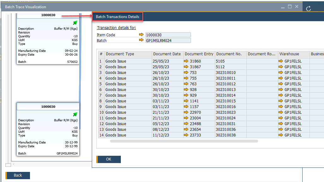
Task: Click the green pushpin on batch 570652 card
Action: click(75, 22)
